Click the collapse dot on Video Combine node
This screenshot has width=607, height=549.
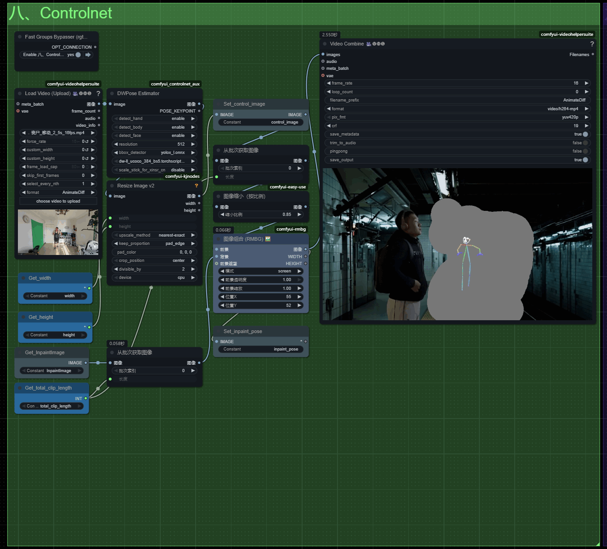(325, 44)
